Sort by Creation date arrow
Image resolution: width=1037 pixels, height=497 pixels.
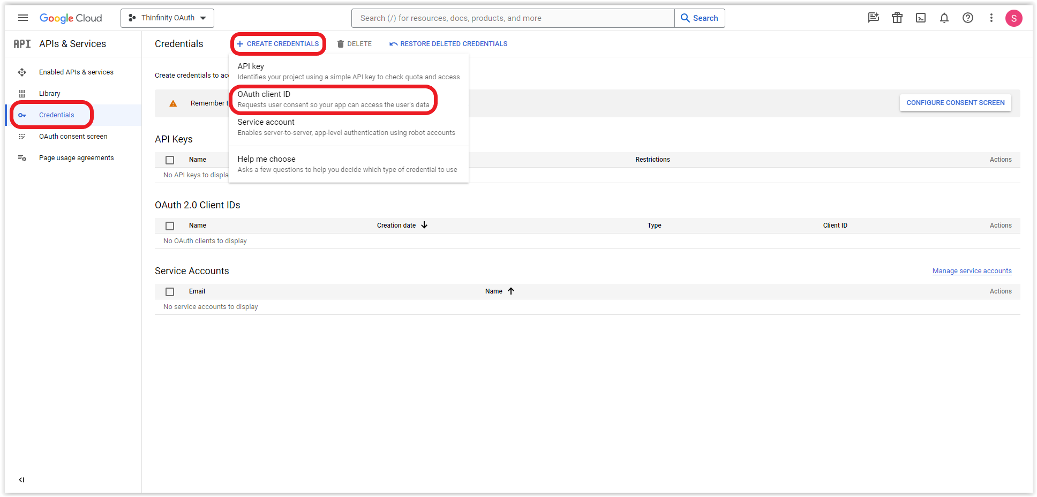tap(424, 225)
